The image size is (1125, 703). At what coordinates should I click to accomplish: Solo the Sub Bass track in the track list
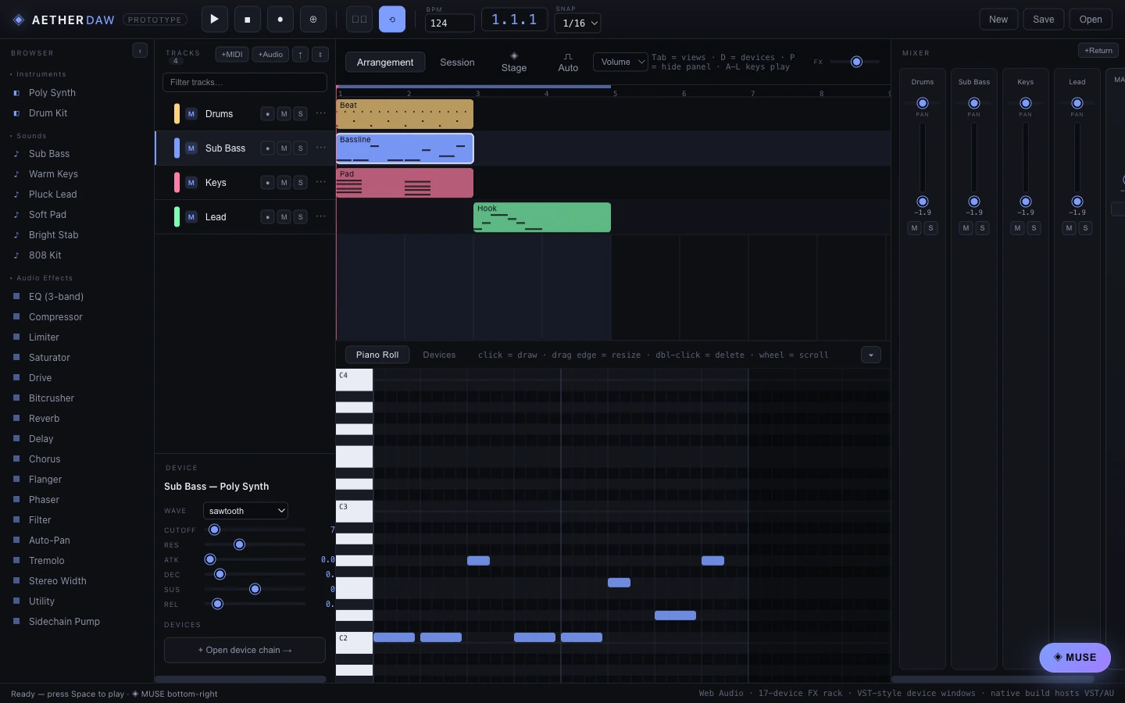301,148
